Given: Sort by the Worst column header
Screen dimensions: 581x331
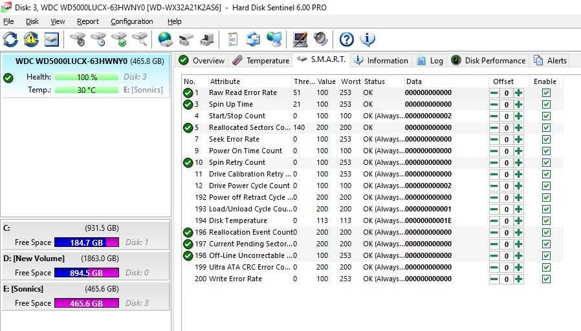Looking at the screenshot, I should [x=351, y=81].
